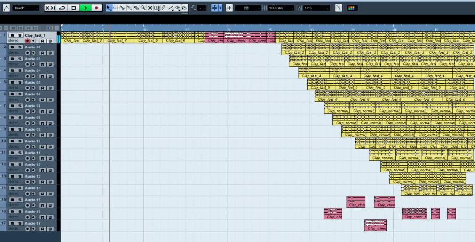Click the green Play button
This screenshot has height=242, width=475.
point(85,8)
